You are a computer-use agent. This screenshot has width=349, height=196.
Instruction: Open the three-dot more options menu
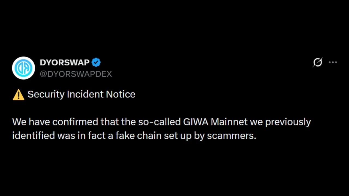tap(333, 62)
